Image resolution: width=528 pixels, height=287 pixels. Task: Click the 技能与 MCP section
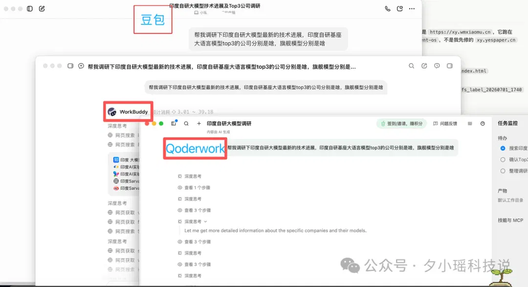coord(510,221)
